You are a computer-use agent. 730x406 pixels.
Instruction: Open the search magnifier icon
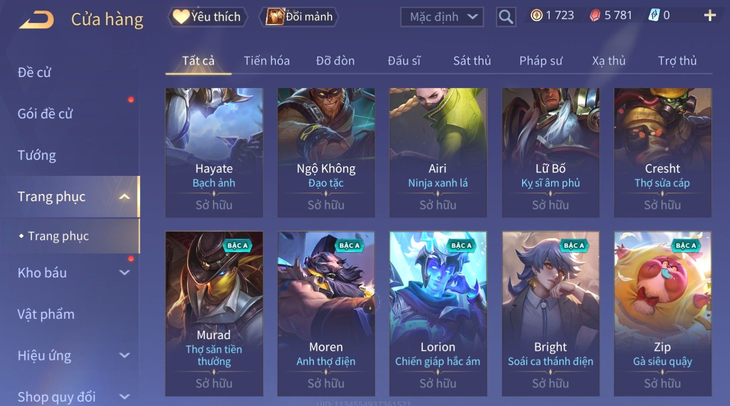click(x=506, y=17)
